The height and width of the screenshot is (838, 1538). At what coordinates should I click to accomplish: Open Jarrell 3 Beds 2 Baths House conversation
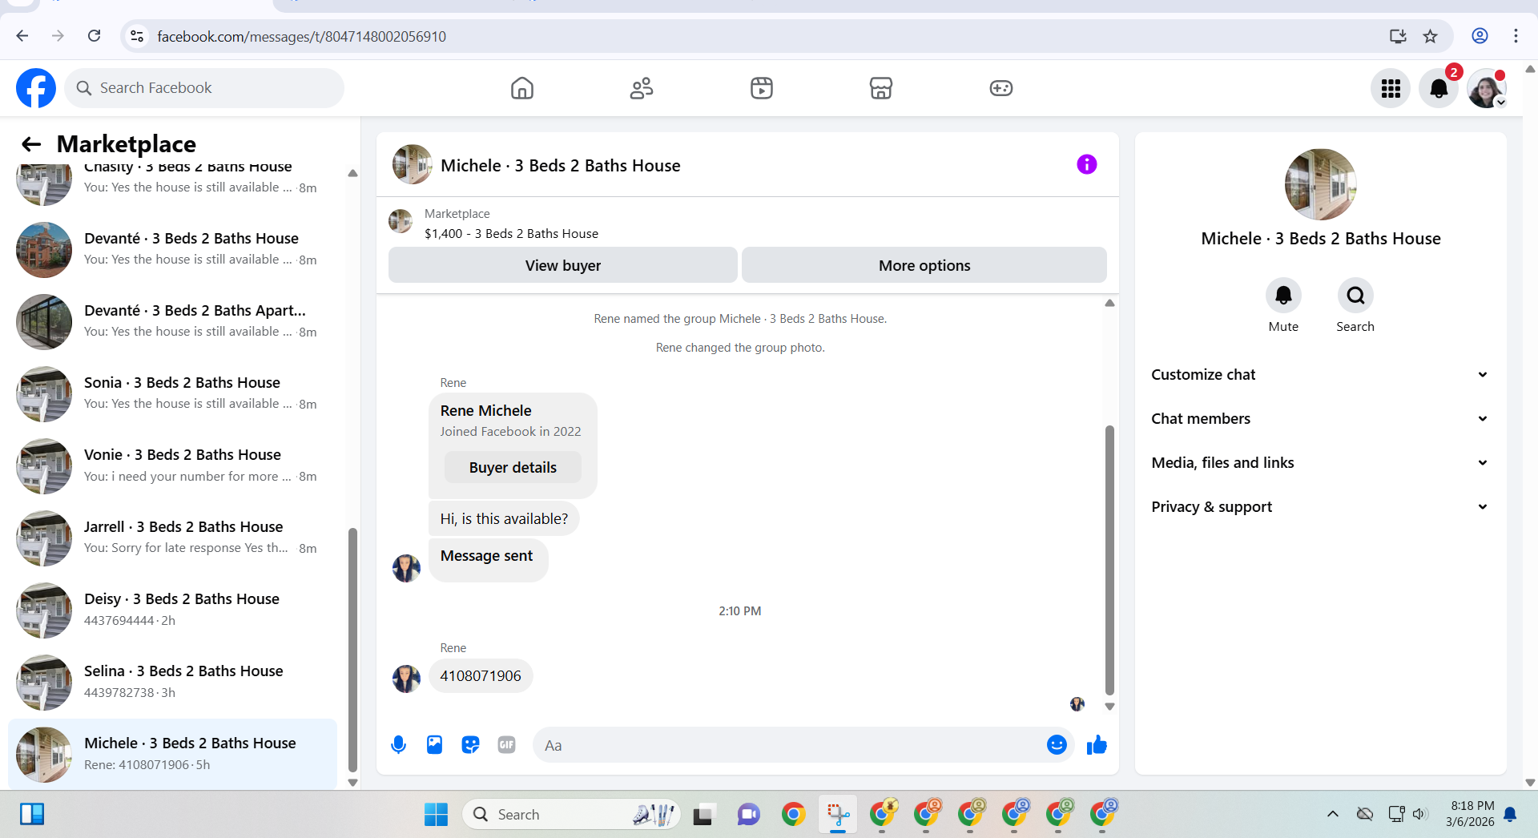pyautogui.click(x=172, y=538)
